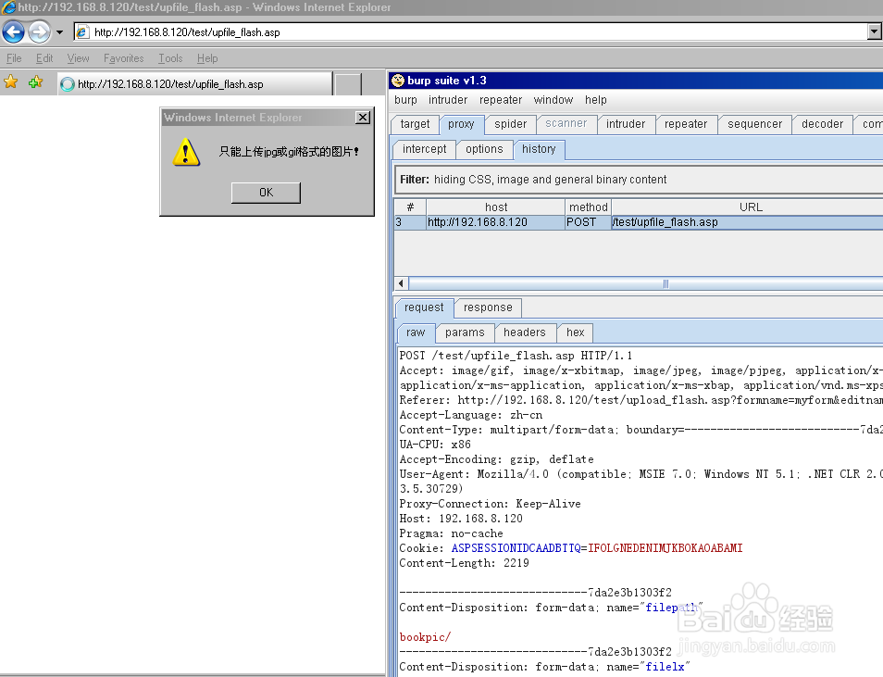Switch to the proxy tab

(x=461, y=124)
